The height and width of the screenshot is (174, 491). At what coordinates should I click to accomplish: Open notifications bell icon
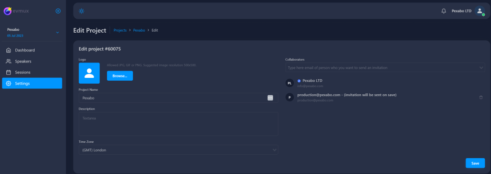443,11
